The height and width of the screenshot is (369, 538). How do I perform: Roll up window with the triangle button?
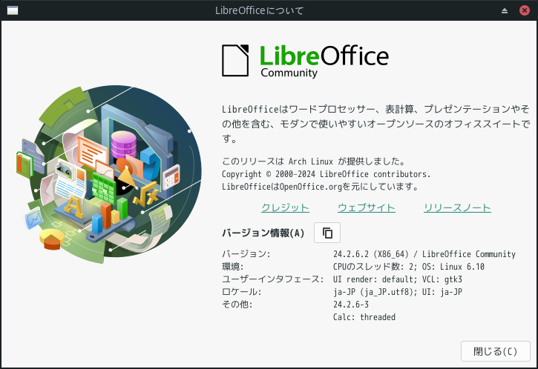click(505, 10)
